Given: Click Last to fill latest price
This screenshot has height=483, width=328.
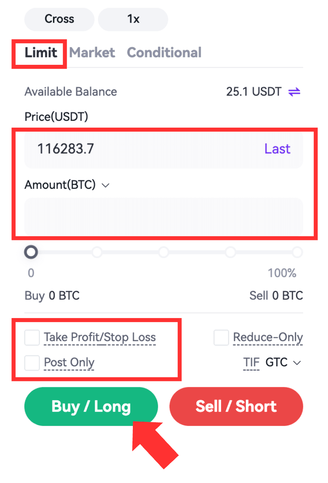Looking at the screenshot, I should 277,149.
